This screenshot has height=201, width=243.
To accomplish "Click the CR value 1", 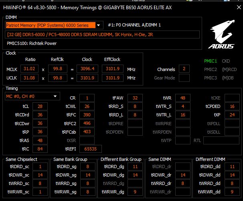I will [87, 98].
